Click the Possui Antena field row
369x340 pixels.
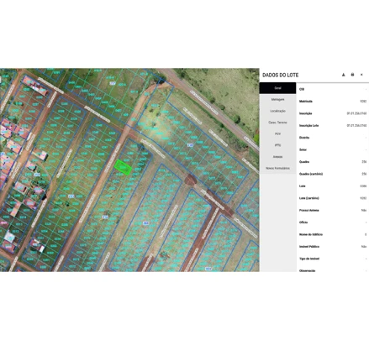[333, 210]
